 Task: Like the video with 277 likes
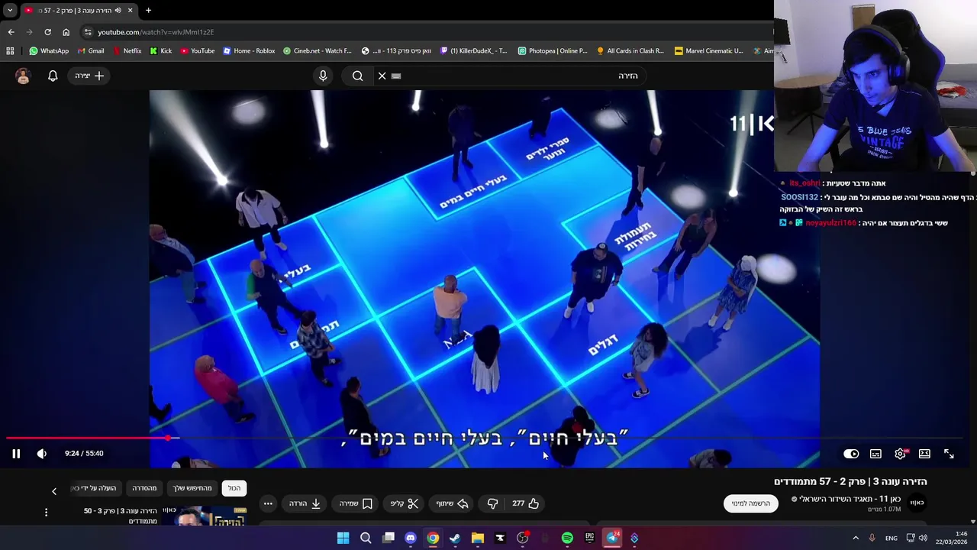click(525, 503)
